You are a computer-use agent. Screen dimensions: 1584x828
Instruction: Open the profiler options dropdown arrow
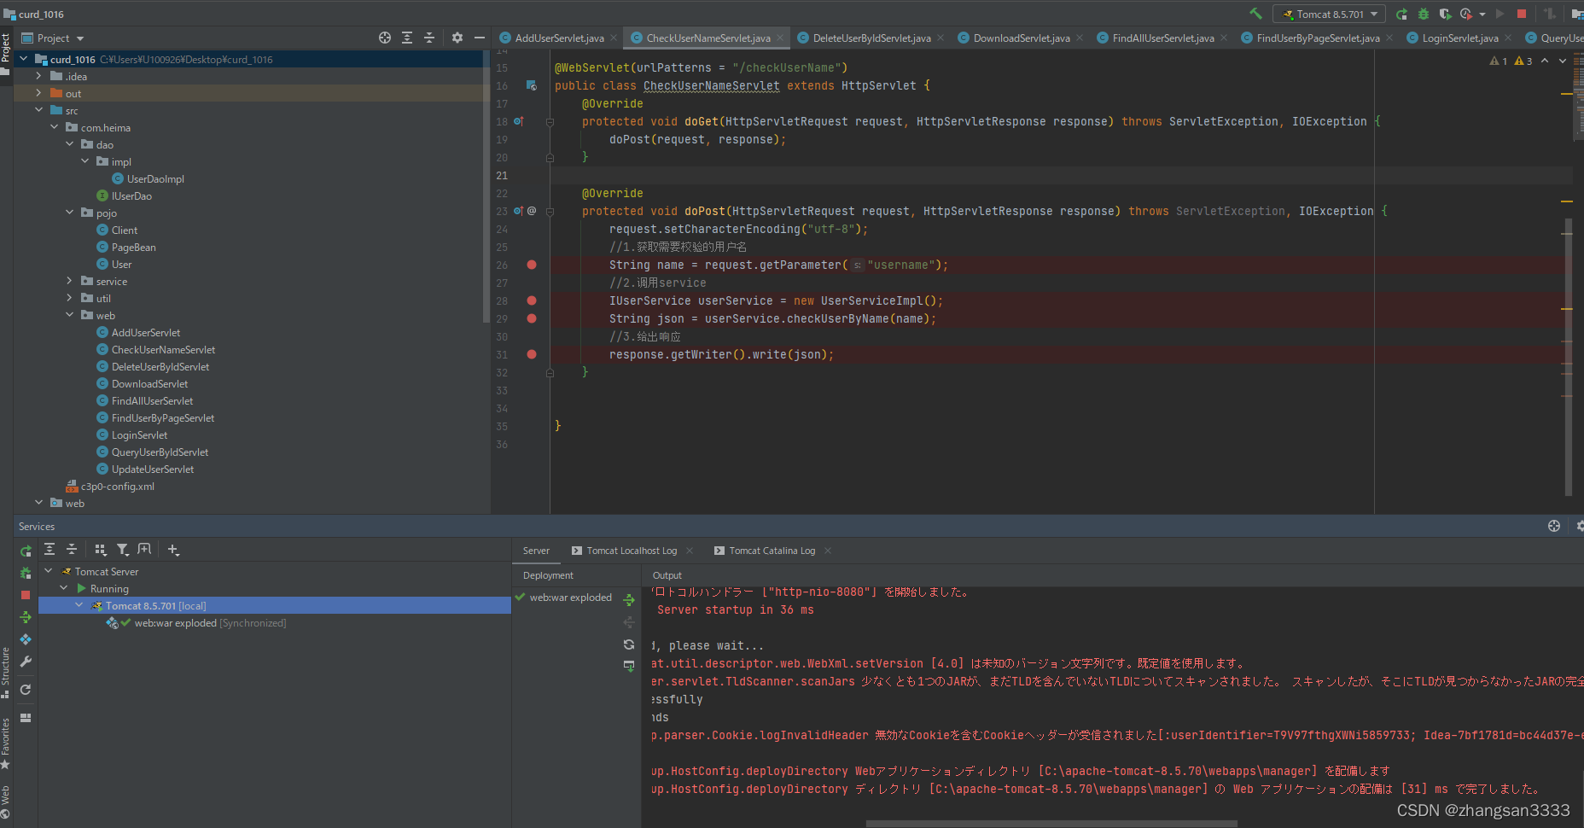(x=1482, y=15)
